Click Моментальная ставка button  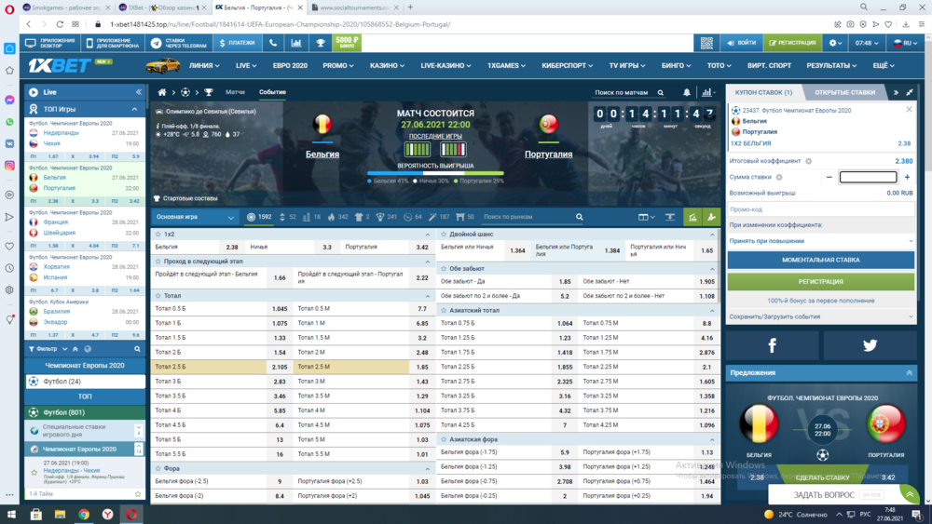pyautogui.click(x=821, y=260)
